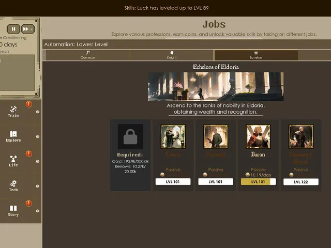Click the 'Luck has leveled up to LVL 89' notification
Viewport: 331px width, 248px height.
[x=167, y=8]
